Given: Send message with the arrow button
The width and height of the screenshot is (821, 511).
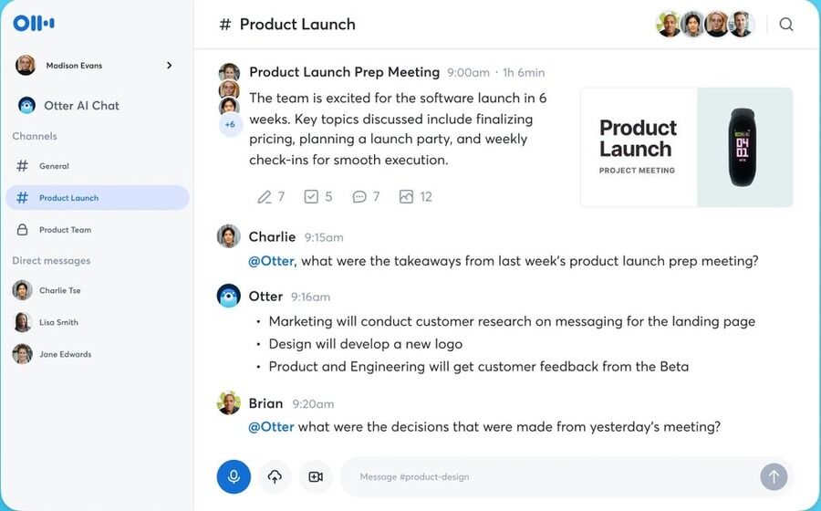Looking at the screenshot, I should (774, 476).
